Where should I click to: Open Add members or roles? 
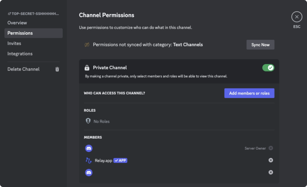pyautogui.click(x=249, y=93)
